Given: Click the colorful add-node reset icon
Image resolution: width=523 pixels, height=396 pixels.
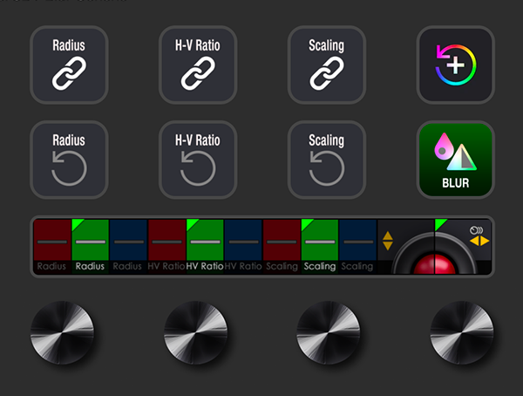Looking at the screenshot, I should 456,65.
